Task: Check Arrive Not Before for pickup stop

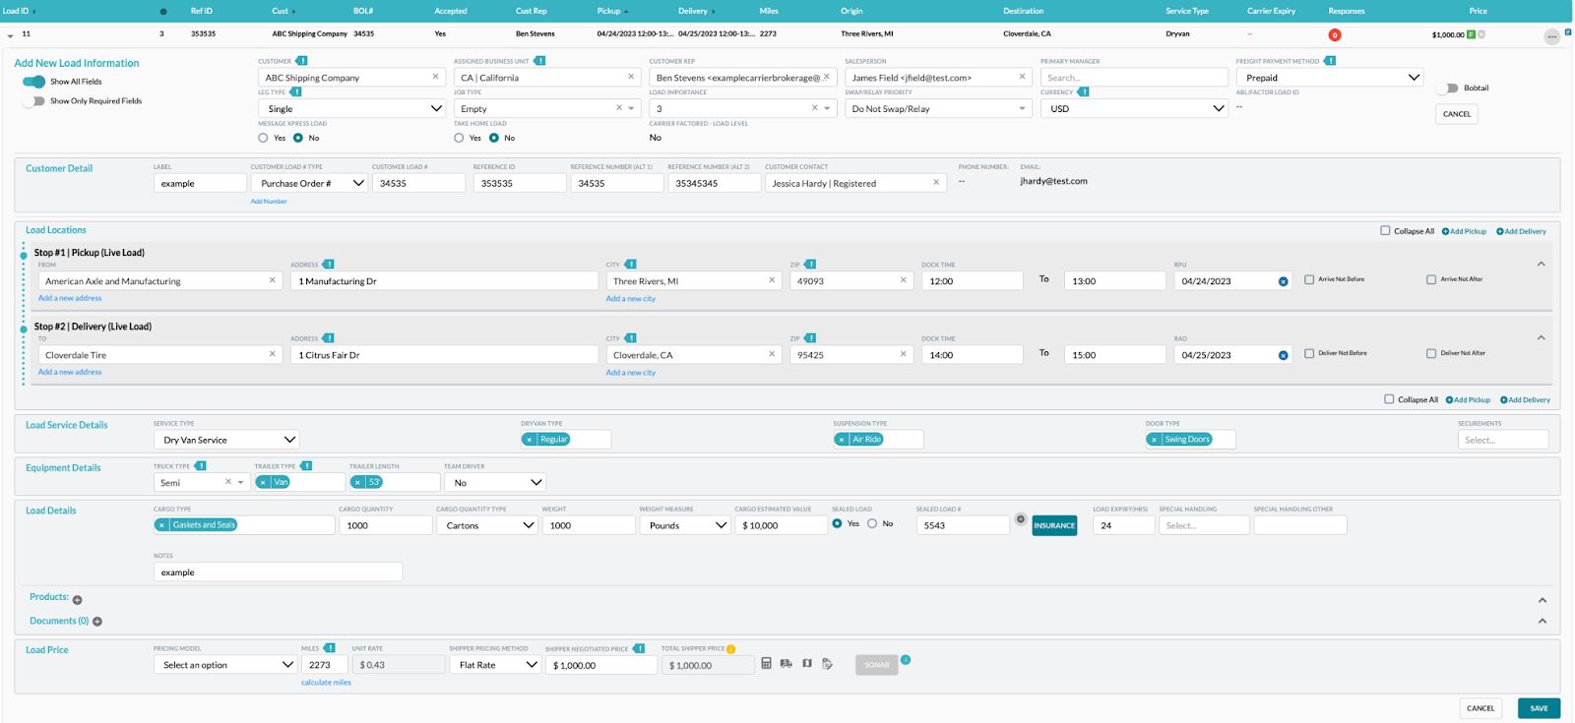Action: coord(1309,279)
